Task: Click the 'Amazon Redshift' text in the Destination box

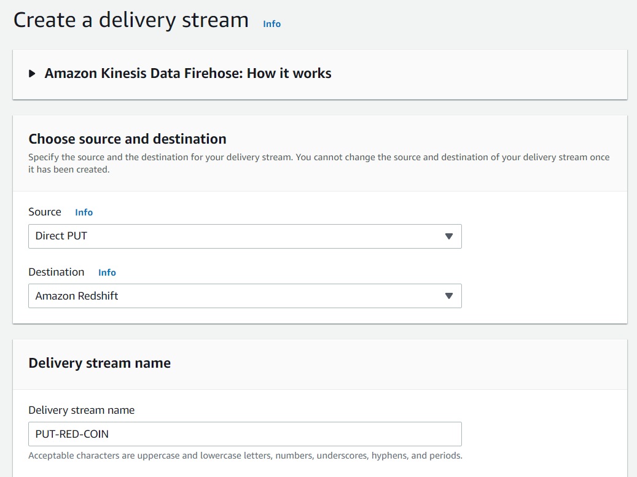Action: (x=77, y=296)
